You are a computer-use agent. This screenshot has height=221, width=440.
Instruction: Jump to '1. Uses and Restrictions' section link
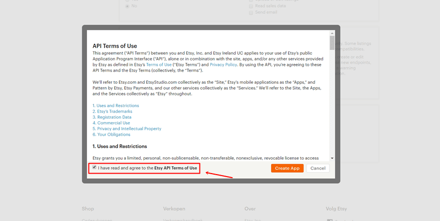click(x=115, y=106)
